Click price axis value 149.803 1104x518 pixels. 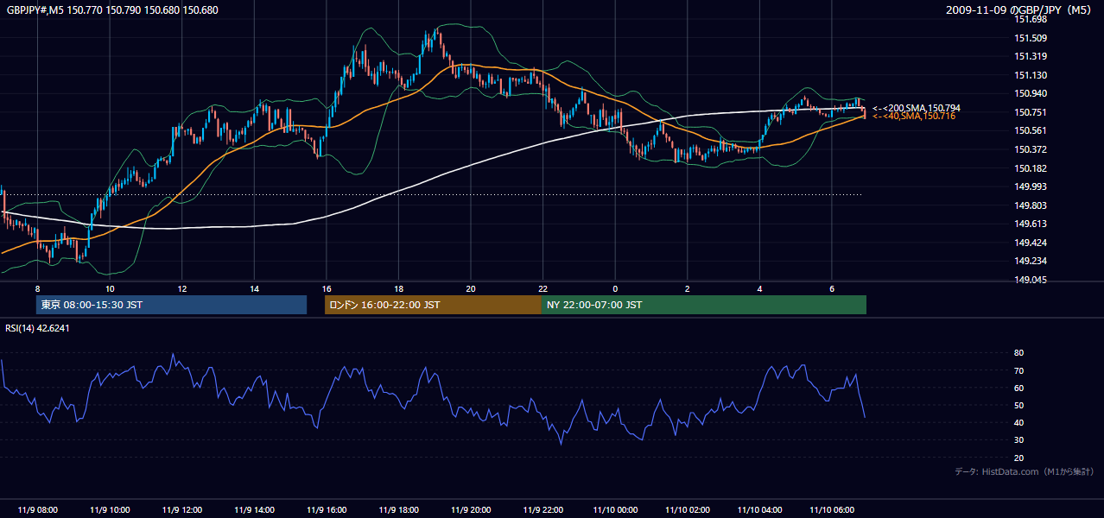(x=1030, y=205)
